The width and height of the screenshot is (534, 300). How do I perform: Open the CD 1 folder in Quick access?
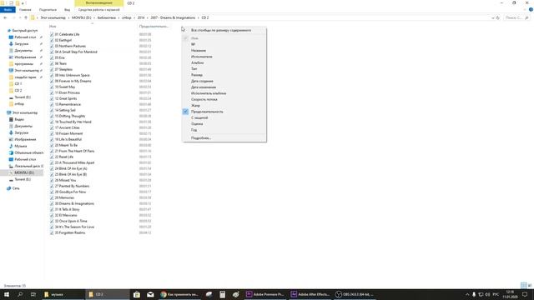pyautogui.click(x=18, y=83)
